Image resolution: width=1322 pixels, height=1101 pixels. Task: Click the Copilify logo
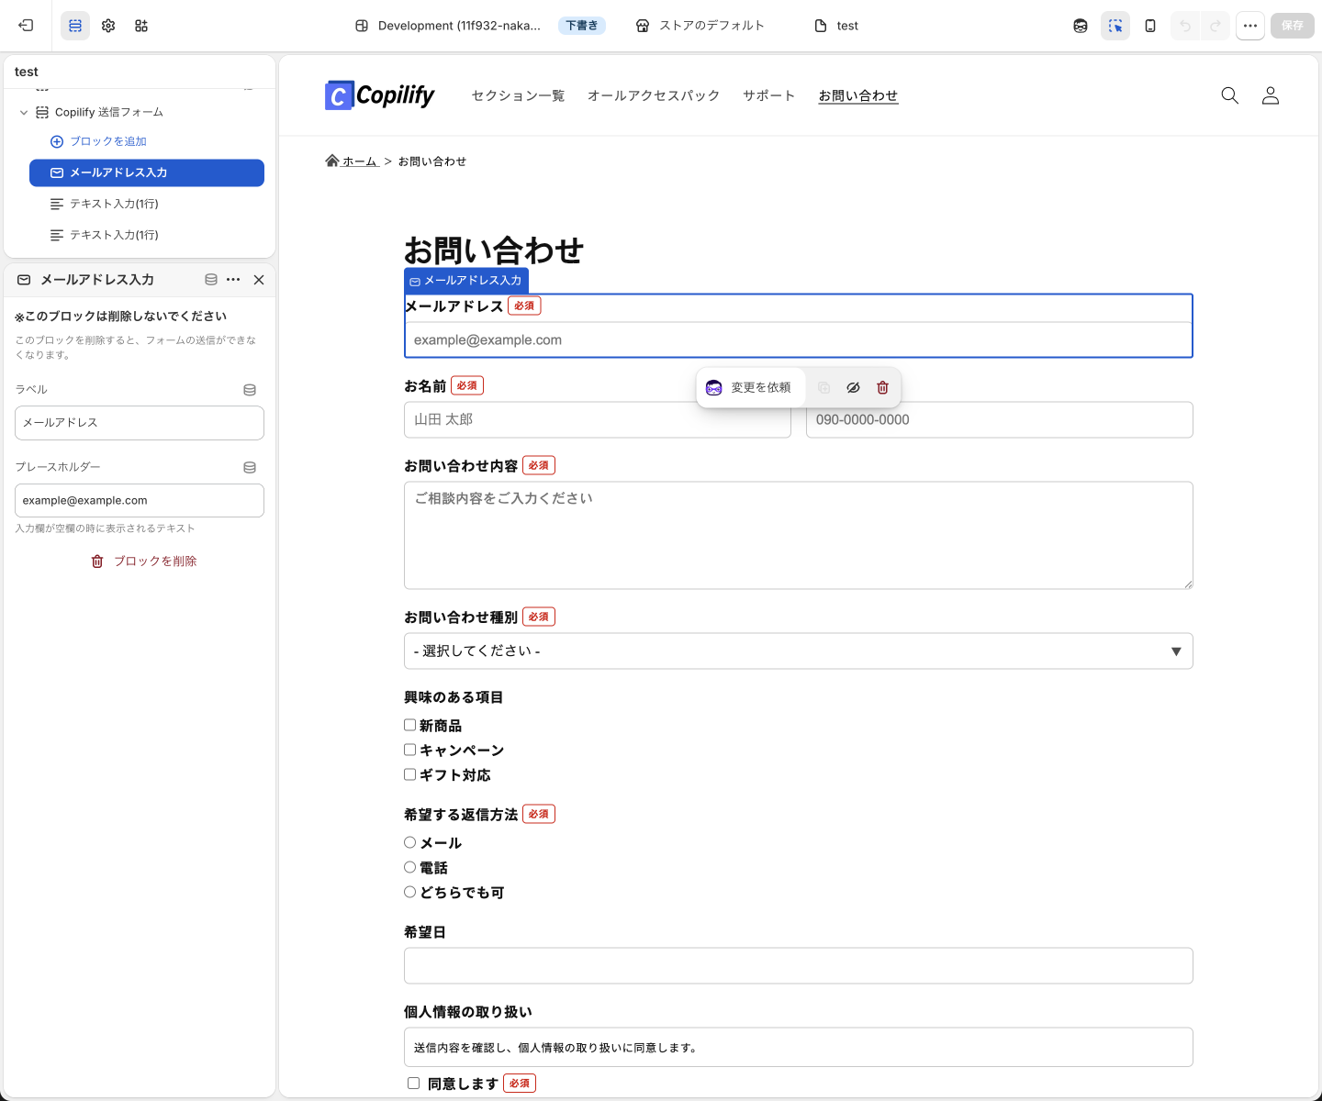click(x=379, y=95)
